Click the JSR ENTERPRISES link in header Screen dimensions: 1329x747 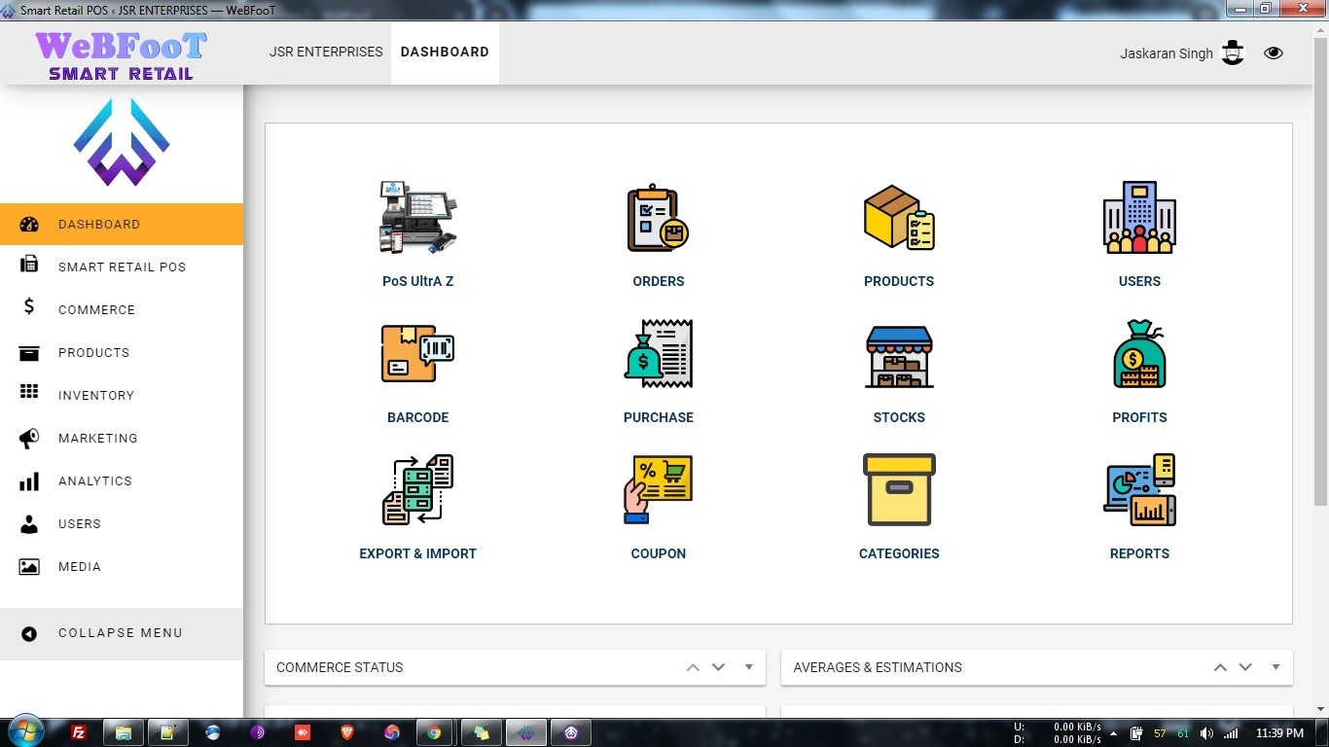click(x=326, y=52)
